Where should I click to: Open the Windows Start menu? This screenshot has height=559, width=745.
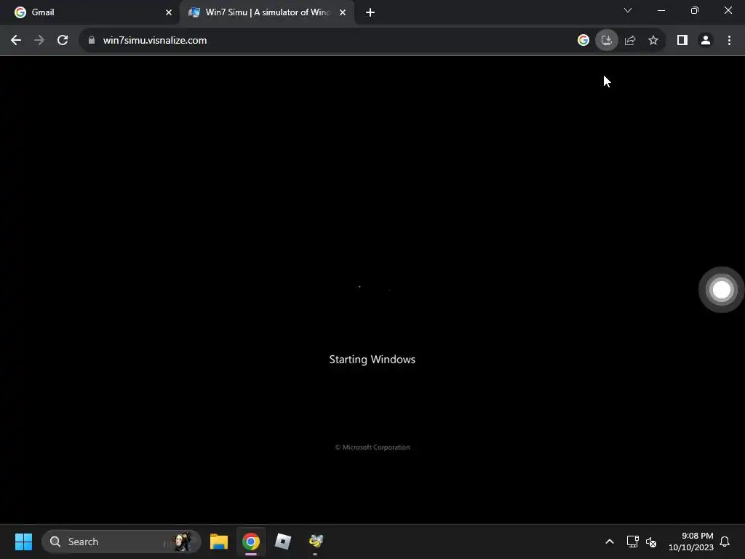pos(23,542)
